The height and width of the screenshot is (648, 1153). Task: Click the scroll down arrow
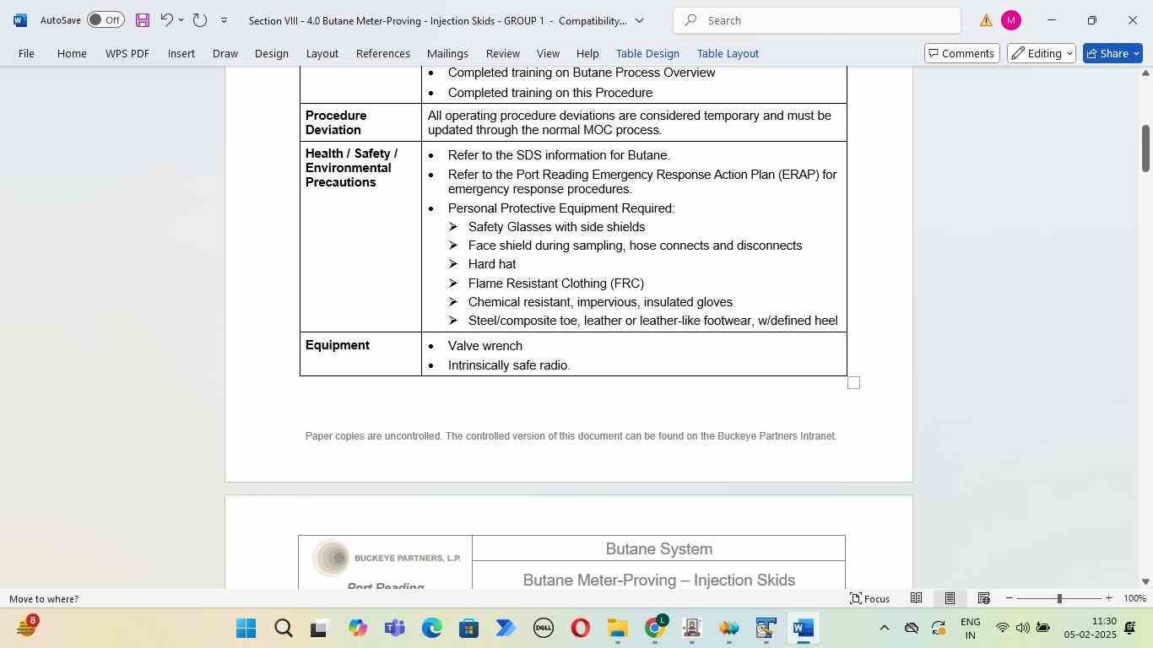pyautogui.click(x=1145, y=581)
